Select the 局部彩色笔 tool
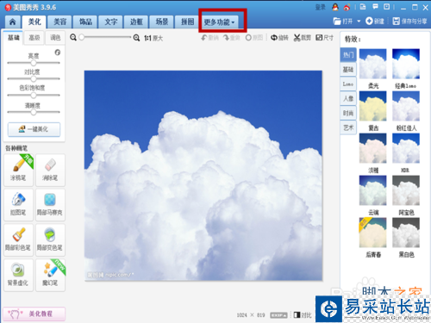This screenshot has width=431, height=323. [x=19, y=239]
